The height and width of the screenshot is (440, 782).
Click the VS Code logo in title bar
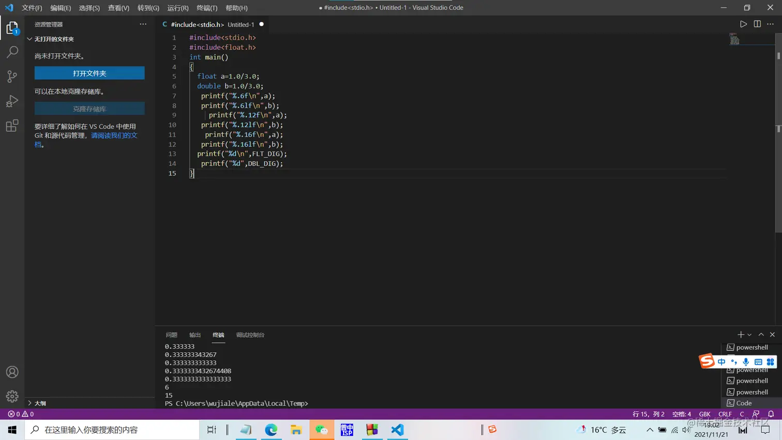(9, 8)
